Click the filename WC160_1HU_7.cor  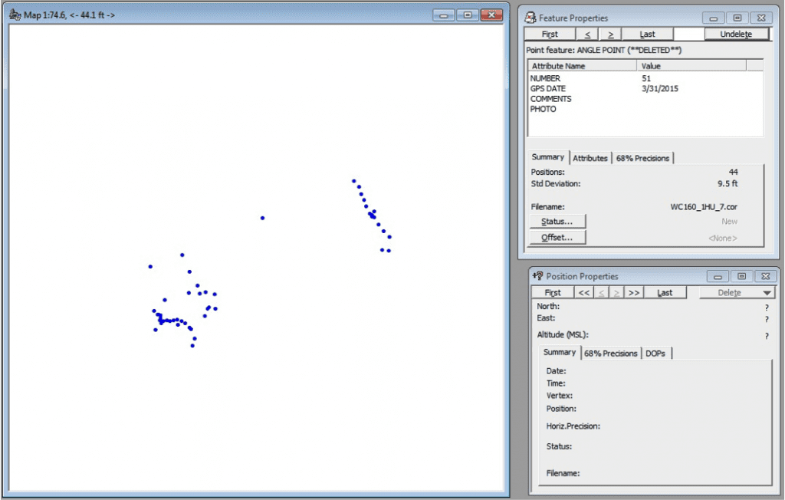[x=704, y=206]
